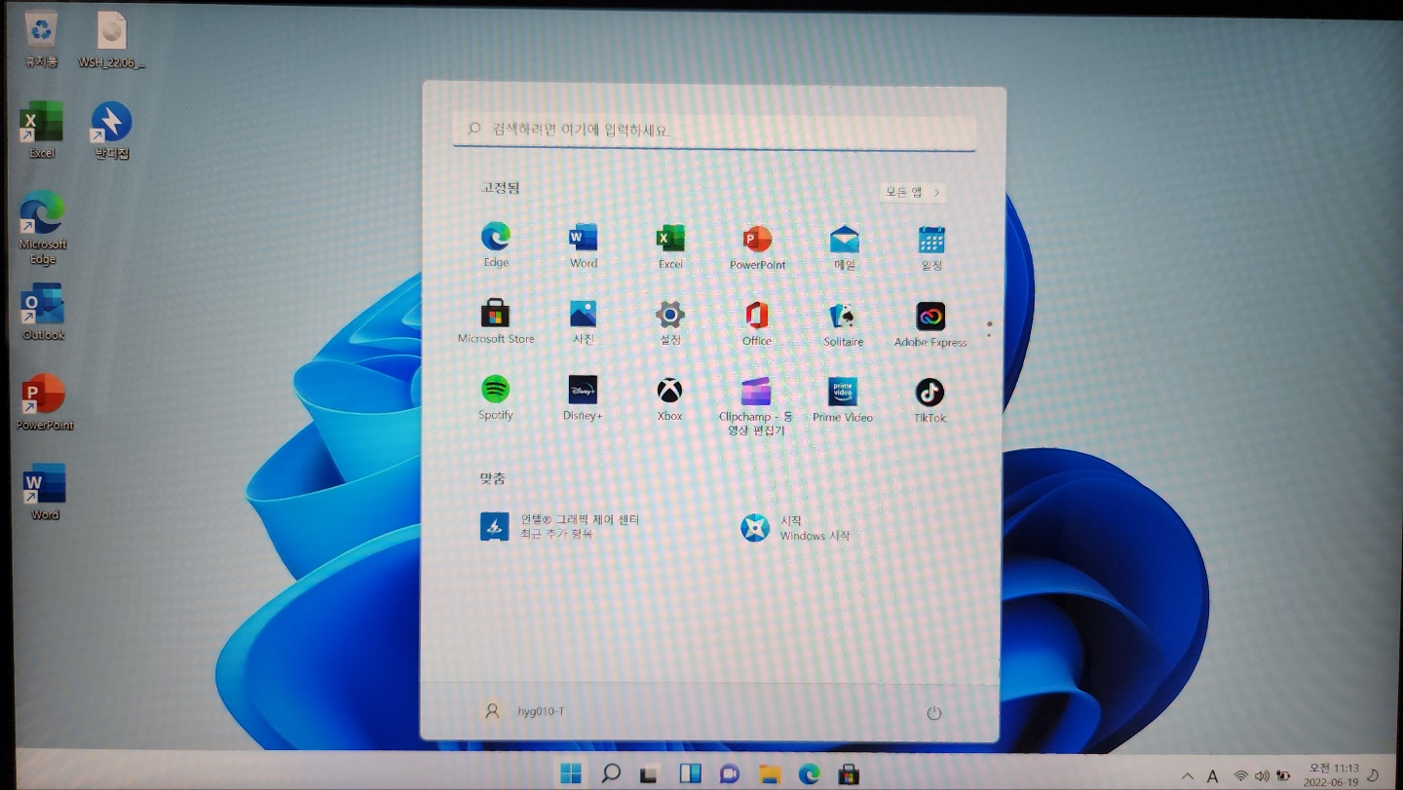
Task: Launch the Office pinned app
Action: point(756,323)
